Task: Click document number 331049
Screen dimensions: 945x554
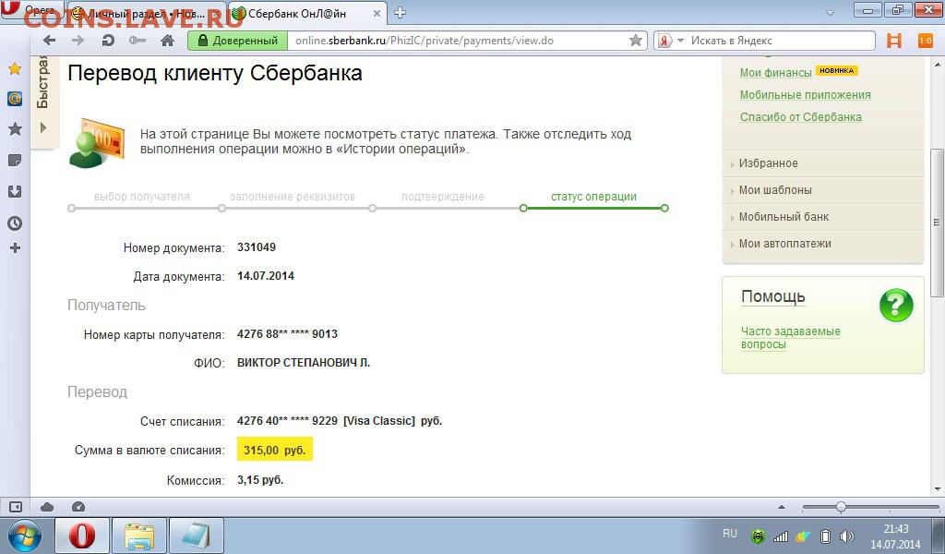Action: [x=257, y=247]
